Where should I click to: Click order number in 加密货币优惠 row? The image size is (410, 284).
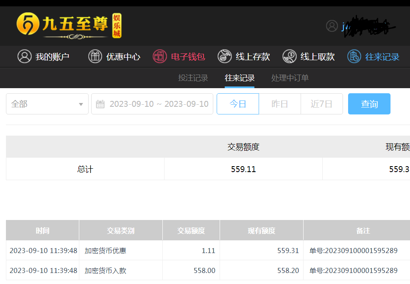(x=354, y=251)
